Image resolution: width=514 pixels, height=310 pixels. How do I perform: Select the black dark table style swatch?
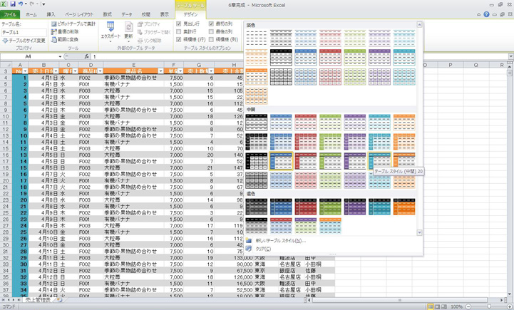[x=257, y=207]
